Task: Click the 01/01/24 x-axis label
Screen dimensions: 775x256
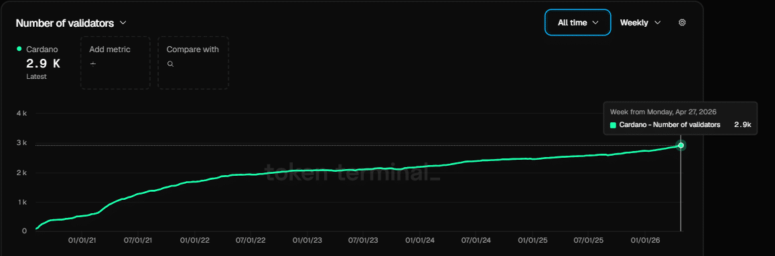Action: tap(420, 241)
